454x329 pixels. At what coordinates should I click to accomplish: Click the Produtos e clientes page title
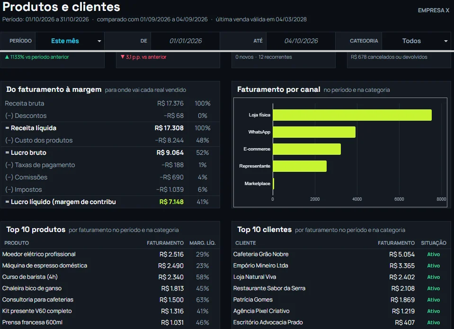pyautogui.click(x=61, y=7)
